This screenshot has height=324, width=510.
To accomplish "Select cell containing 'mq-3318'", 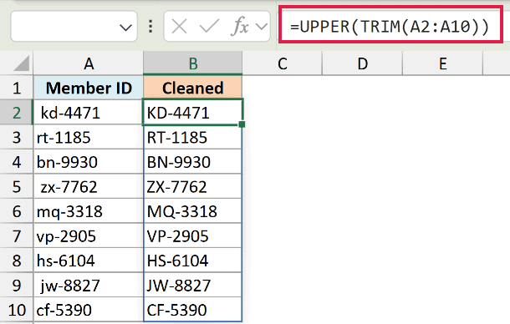I will coord(89,211).
